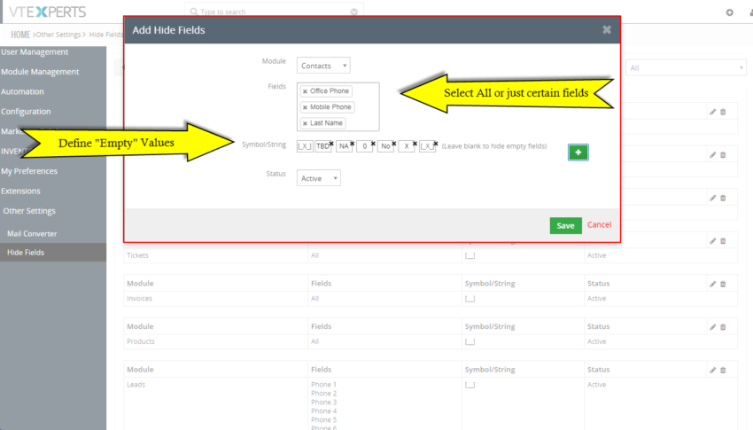Open Module Management in sidebar
This screenshot has height=430, width=753.
pyautogui.click(x=40, y=72)
